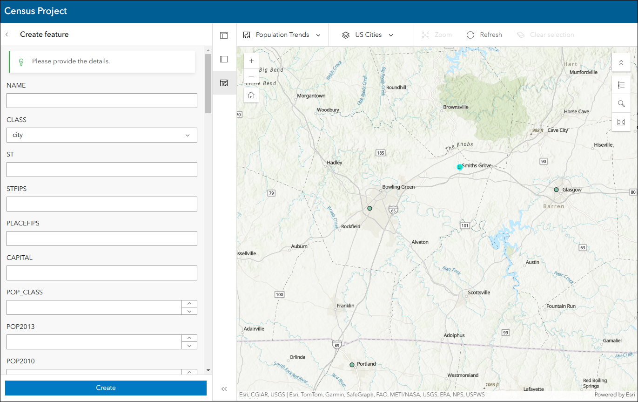Click the Lafayette label on the map
638x402 pixels.
[x=533, y=389]
